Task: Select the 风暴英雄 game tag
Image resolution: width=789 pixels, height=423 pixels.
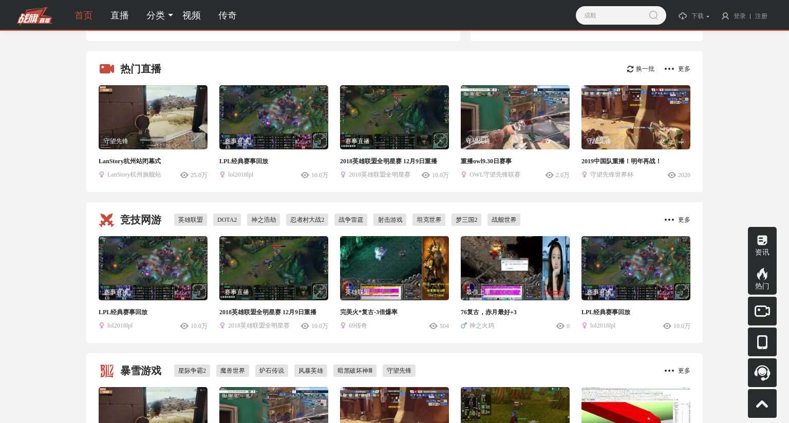Action: pos(311,371)
